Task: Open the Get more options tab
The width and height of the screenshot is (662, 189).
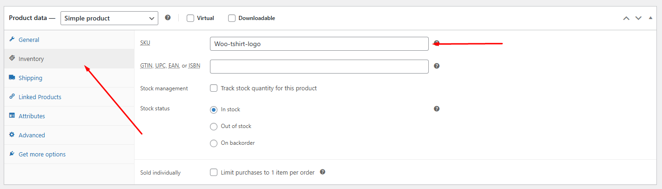Action: tap(42, 154)
